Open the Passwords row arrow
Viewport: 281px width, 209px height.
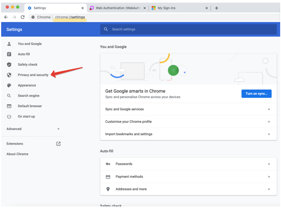pyautogui.click(x=269, y=164)
